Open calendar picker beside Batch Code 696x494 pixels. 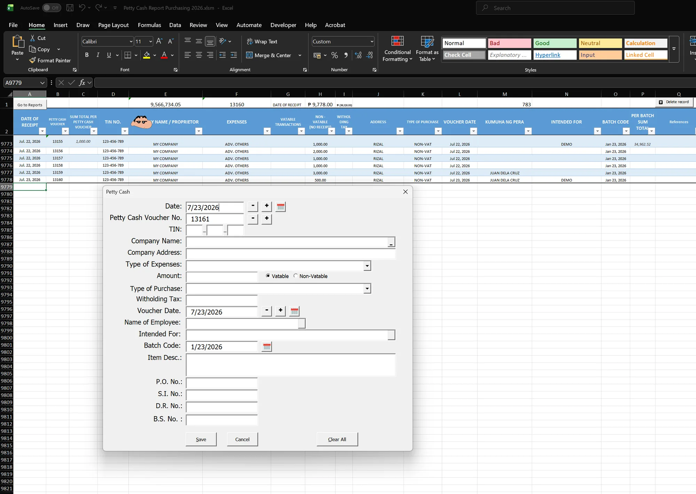267,347
